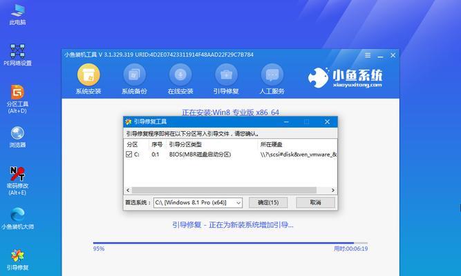Click the 序号 column header

[x=158, y=144]
